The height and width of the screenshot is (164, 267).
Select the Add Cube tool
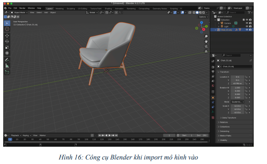(x=7, y=72)
